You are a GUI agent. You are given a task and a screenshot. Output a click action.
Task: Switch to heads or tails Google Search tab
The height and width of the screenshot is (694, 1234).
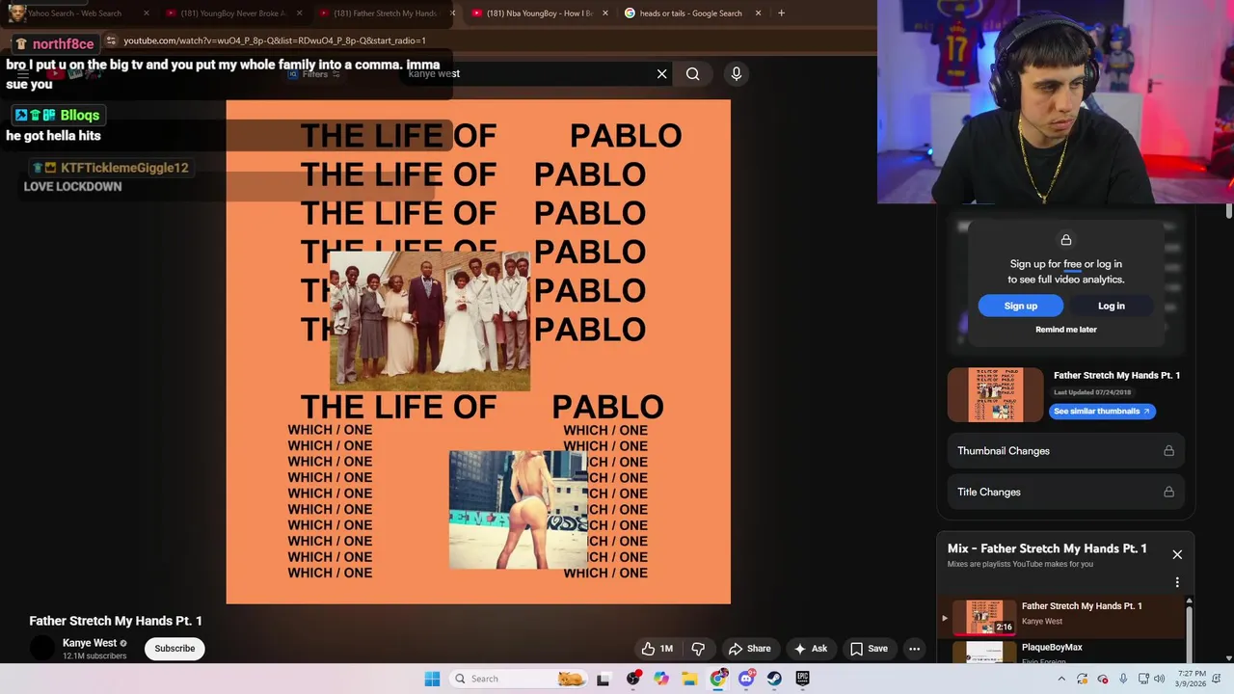(x=692, y=13)
